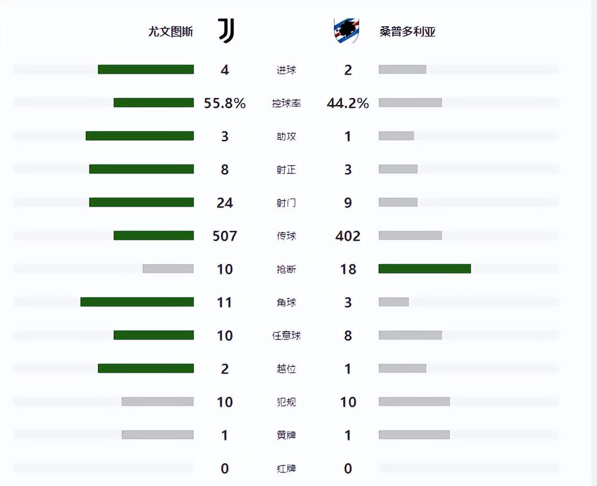Click the 黄牌 stat label
Image resolution: width=597 pixels, height=486 pixels.
[286, 435]
